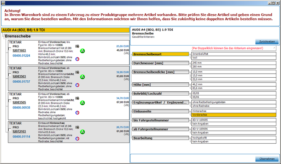
Task: Choose value Innenbelüftet
Action: point(234,54)
